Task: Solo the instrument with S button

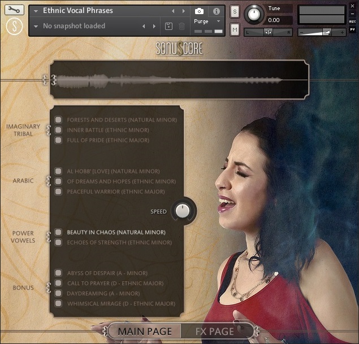Action: (235, 11)
